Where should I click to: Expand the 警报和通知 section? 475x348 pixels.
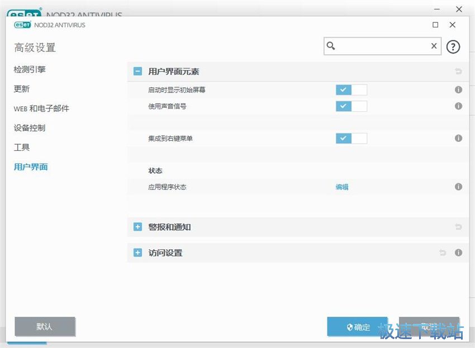[137, 227]
